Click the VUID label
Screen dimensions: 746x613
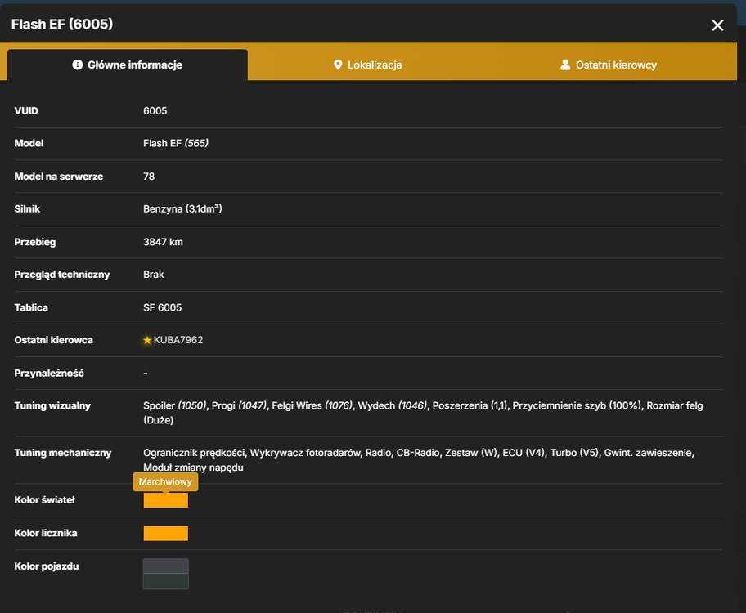[26, 111]
